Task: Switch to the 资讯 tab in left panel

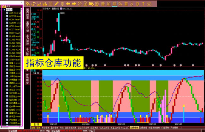Action: pos(9,6)
